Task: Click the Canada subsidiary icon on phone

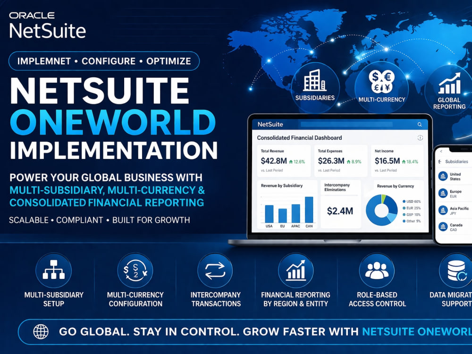Action: pyautogui.click(x=443, y=227)
